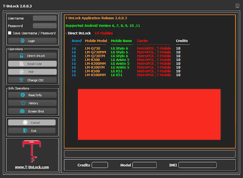Image resolution: width=243 pixels, height=178 pixels.
Task: Toggle Save Username / Password checkbox
Action: tap(9, 33)
